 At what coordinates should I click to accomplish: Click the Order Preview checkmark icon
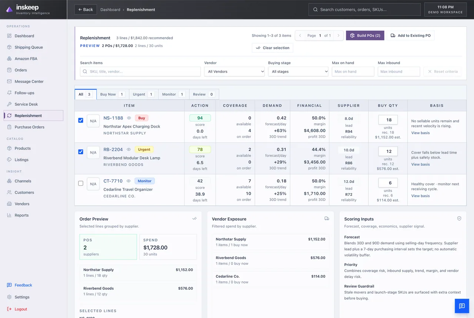[194, 219]
